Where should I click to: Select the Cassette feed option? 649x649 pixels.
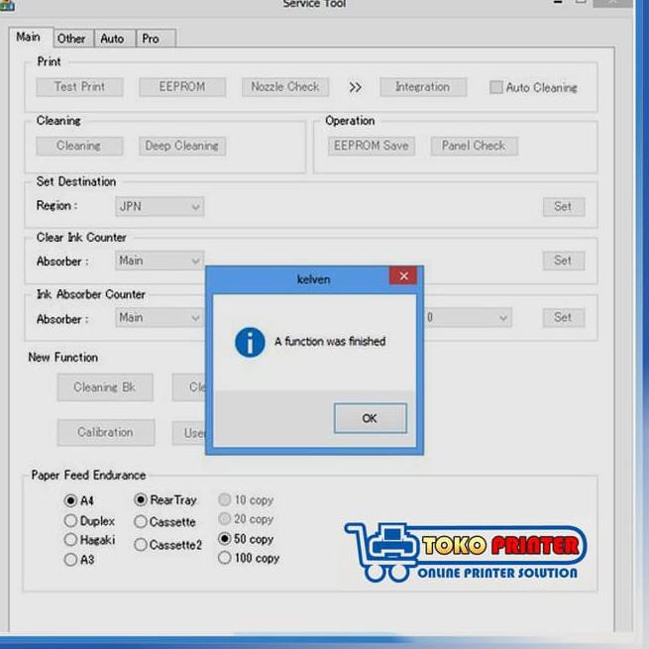pos(141,522)
